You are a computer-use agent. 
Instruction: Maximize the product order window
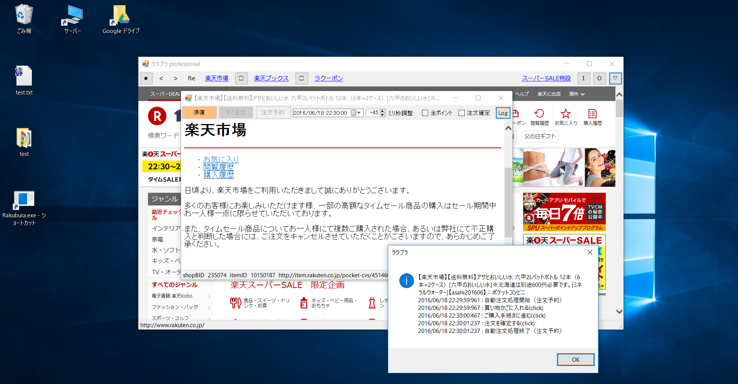[x=478, y=98]
